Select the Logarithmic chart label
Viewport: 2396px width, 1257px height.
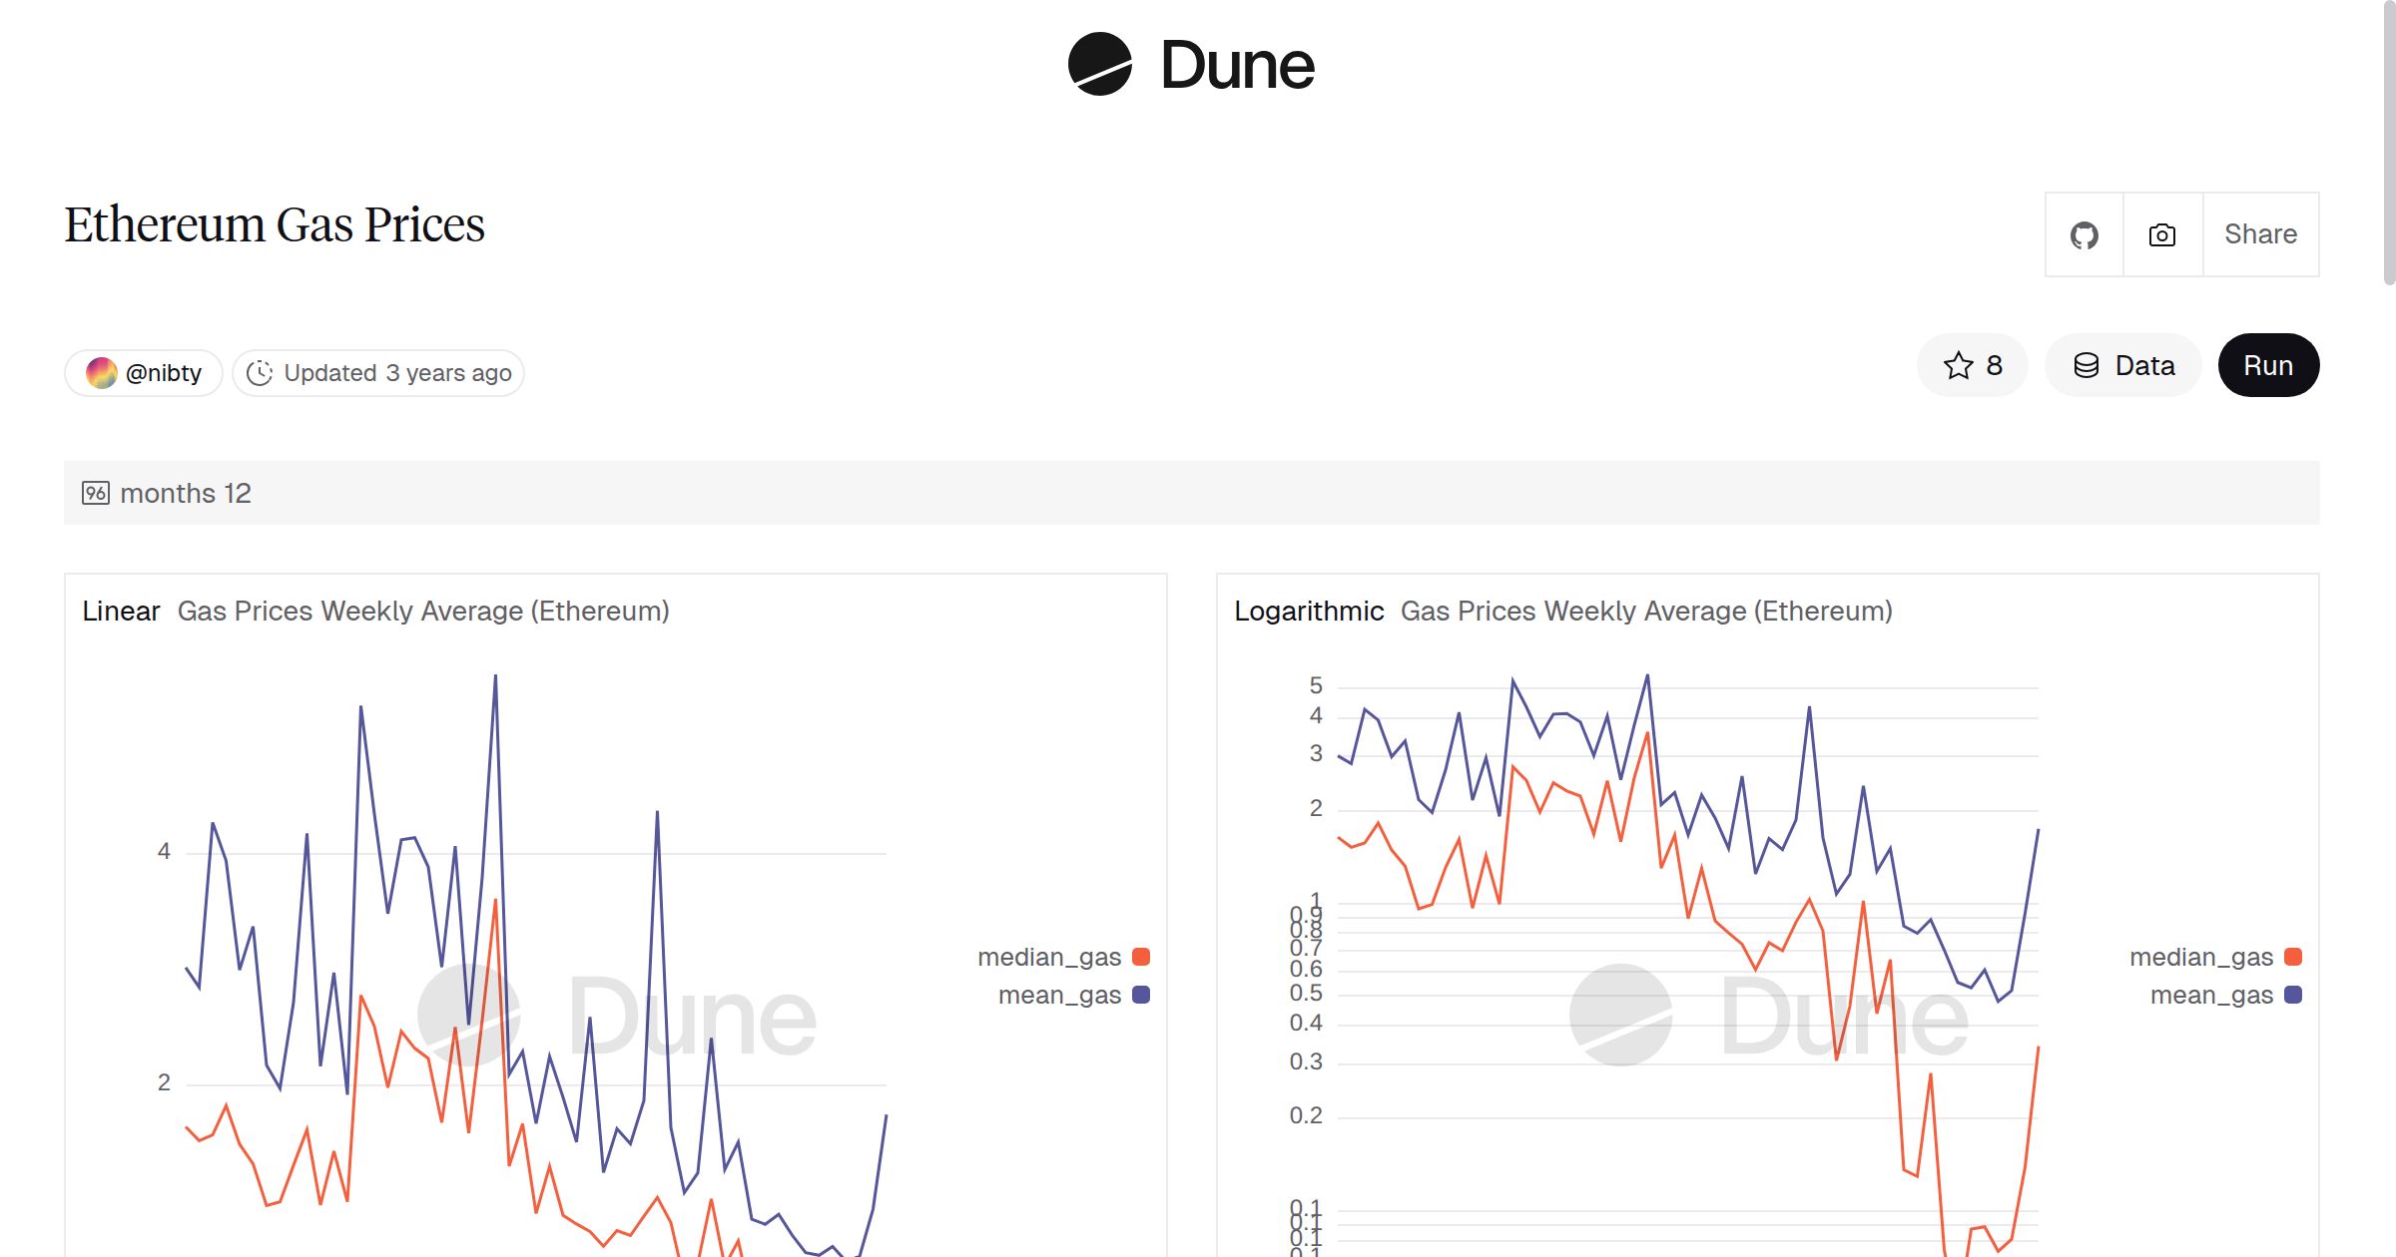click(1309, 611)
